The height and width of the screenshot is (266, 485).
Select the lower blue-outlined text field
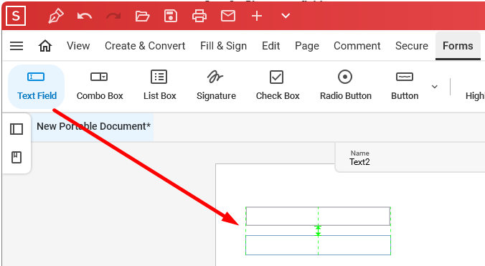click(318, 245)
